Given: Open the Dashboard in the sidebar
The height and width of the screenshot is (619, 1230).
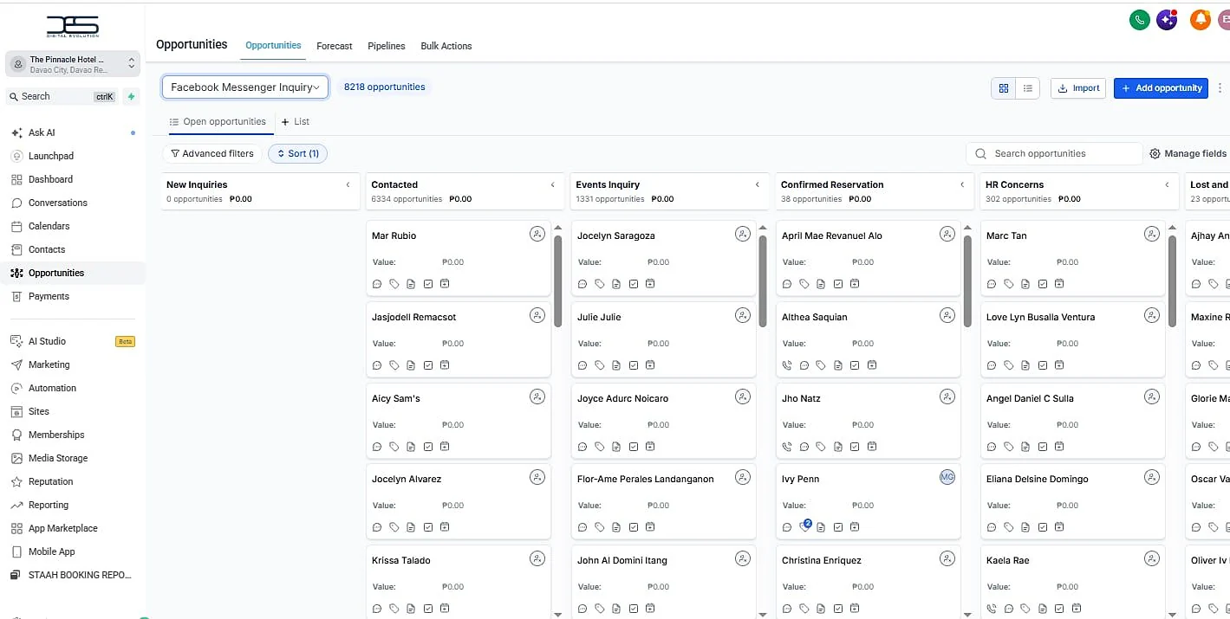Looking at the screenshot, I should [50, 179].
